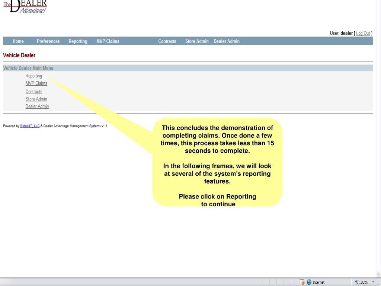The image size is (381, 286).
Task: Open MVP Claims in the navigation bar
Action: click(108, 41)
